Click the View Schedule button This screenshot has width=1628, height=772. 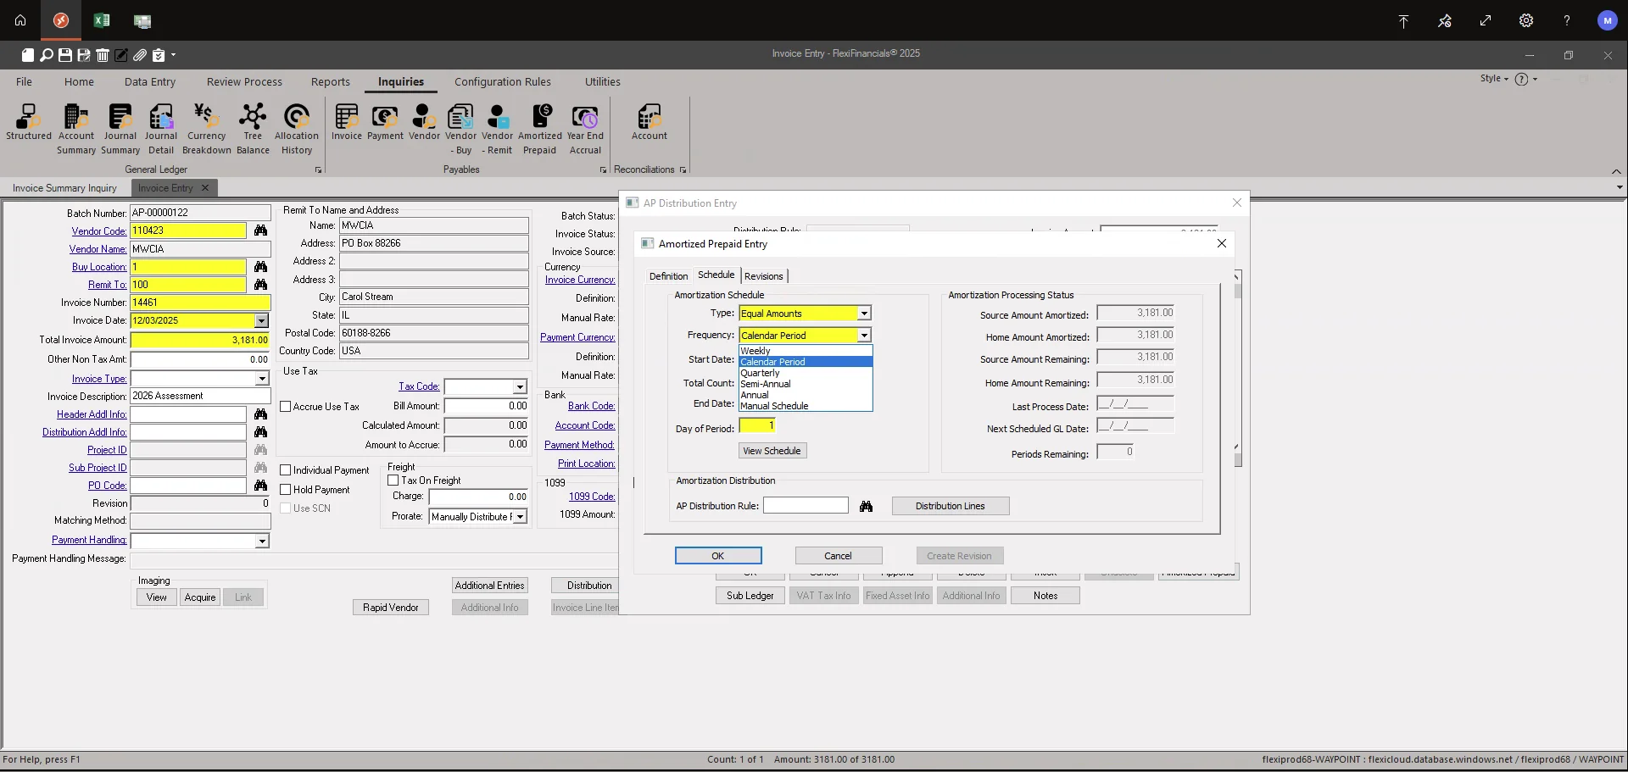[x=772, y=450]
